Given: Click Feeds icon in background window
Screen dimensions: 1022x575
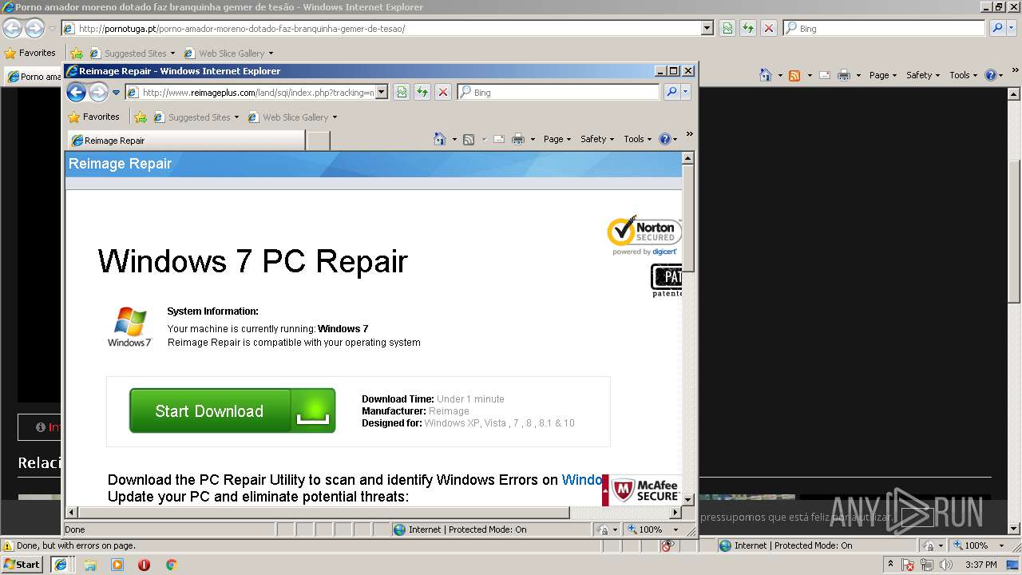Looking at the screenshot, I should click(794, 75).
